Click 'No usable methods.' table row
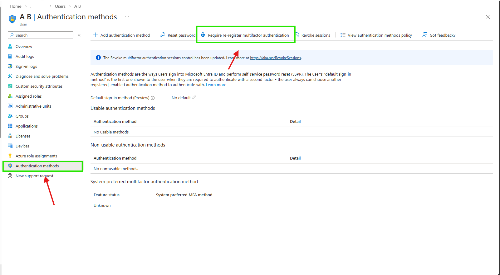Screen dimensions: 500x275 [x=292, y=132]
